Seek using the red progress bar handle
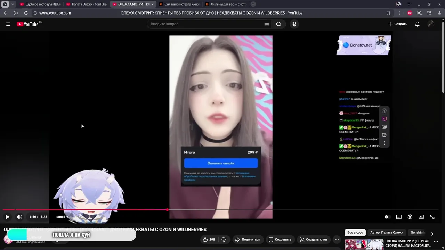This screenshot has width=445, height=250. [167, 210]
